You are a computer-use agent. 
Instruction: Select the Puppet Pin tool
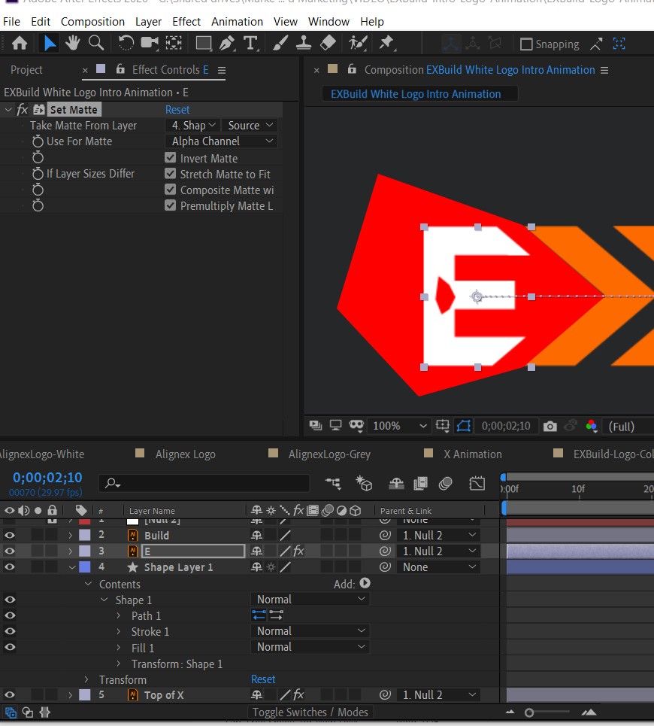[386, 44]
